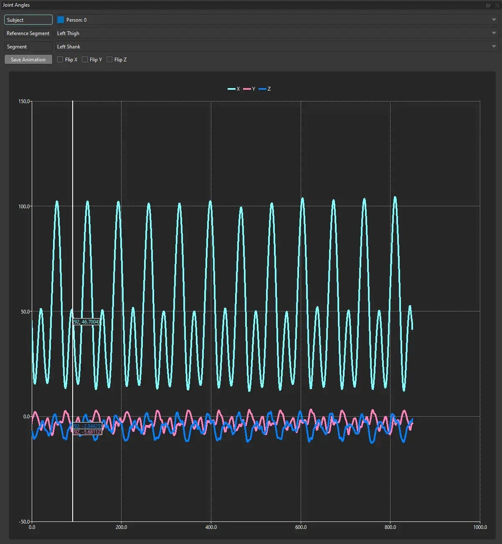The image size is (502, 544).
Task: Click the Z series legend marker
Action: 262,89
